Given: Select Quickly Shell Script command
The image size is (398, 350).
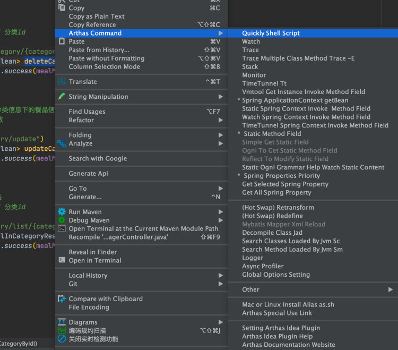Looking at the screenshot, I should [271, 33].
